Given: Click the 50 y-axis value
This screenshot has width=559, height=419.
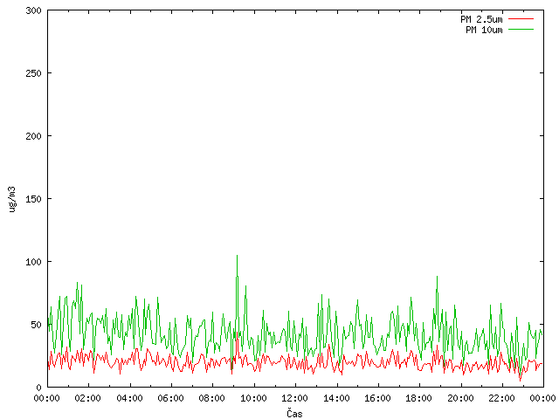Looking at the screenshot, I should [x=36, y=325].
